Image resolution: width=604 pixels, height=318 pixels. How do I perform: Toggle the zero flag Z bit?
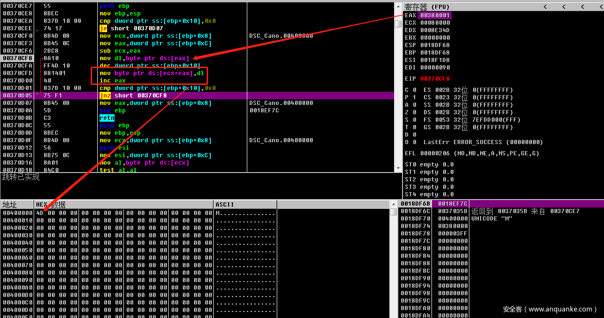click(414, 112)
